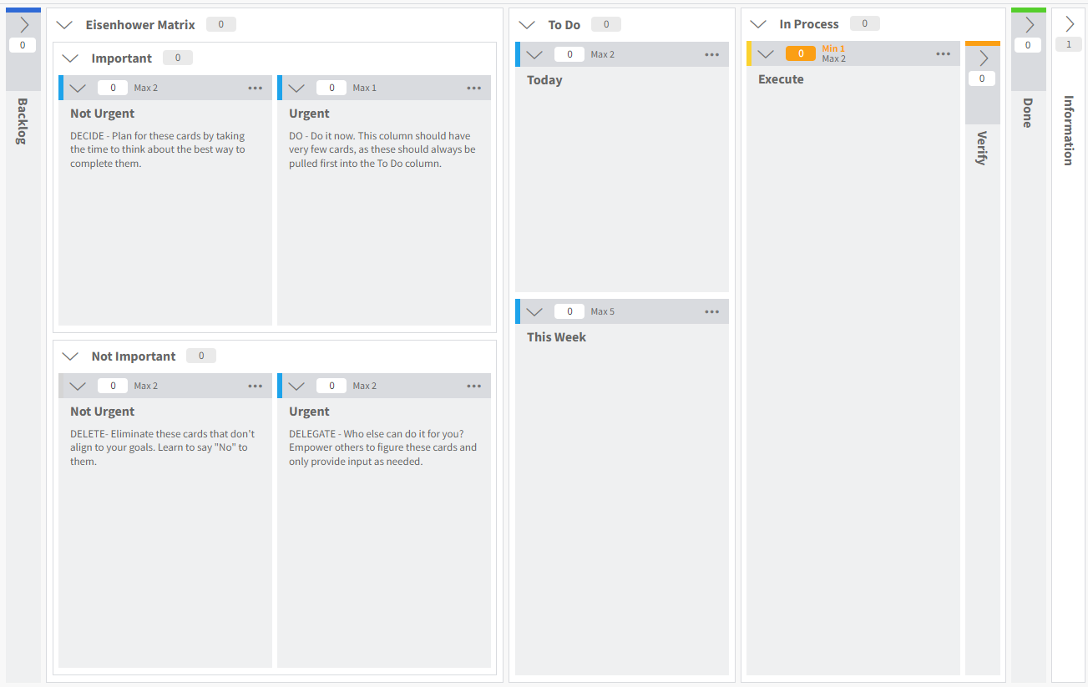
Task: Click the vertical Verify label
Action: click(x=982, y=148)
